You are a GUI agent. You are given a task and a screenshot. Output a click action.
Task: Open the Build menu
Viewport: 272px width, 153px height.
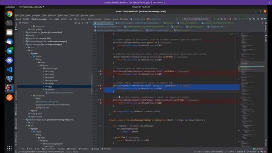click(x=60, y=15)
